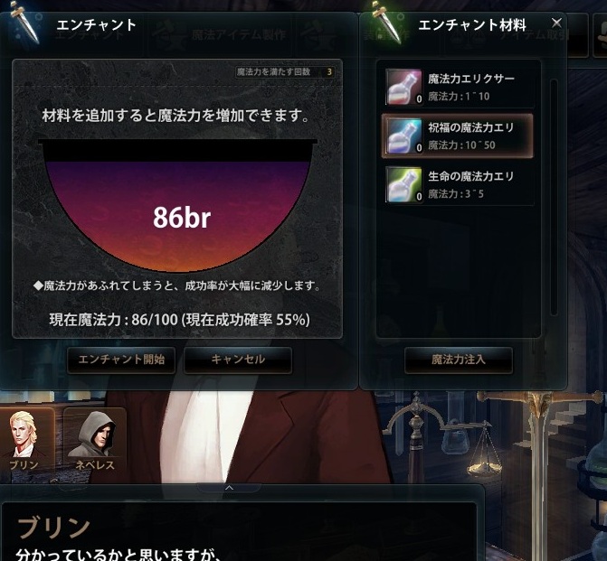Screen dimensions: 607x561
Task: Select the green 生命の魔法力エリ potion icon
Action: pos(403,184)
